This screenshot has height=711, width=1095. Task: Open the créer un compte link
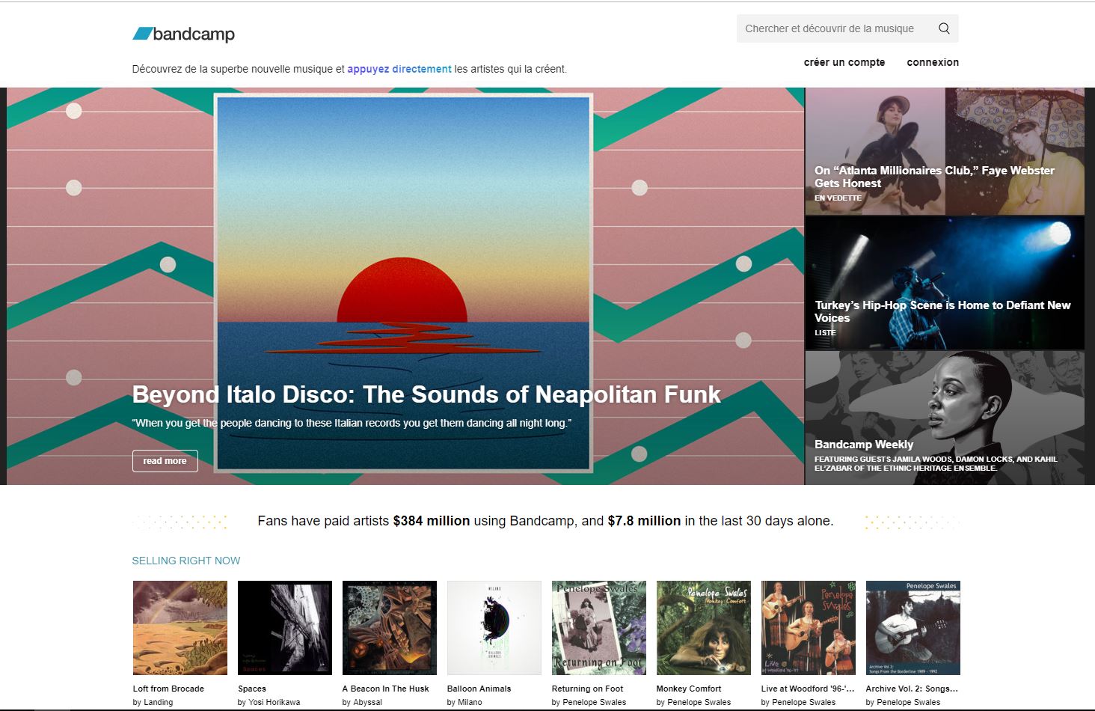844,62
